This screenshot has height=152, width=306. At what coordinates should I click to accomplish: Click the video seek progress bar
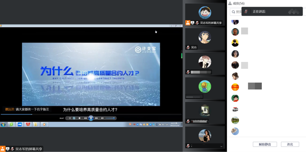(91, 114)
